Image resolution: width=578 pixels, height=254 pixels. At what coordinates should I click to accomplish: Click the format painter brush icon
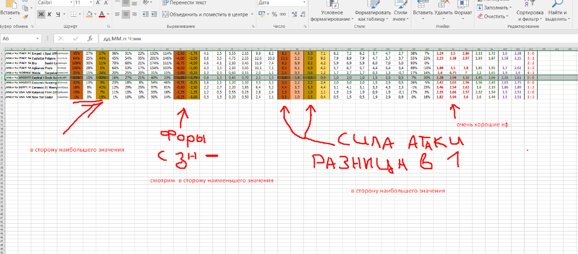pos(25,17)
